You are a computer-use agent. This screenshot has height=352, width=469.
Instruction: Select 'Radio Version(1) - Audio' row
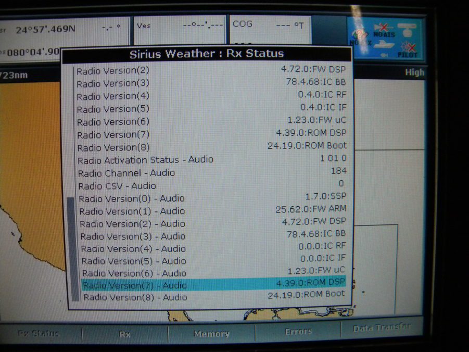click(x=213, y=211)
